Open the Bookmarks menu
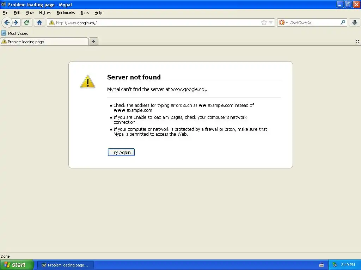Viewport: 361px width, 270px height. pyautogui.click(x=66, y=13)
